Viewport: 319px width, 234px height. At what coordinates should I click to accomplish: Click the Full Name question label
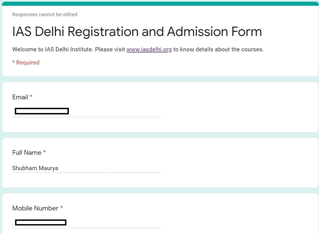27,153
